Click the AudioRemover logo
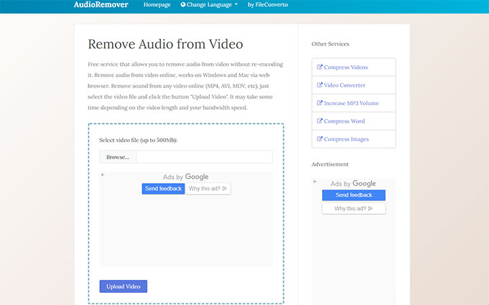The height and width of the screenshot is (305, 489). 101,5
